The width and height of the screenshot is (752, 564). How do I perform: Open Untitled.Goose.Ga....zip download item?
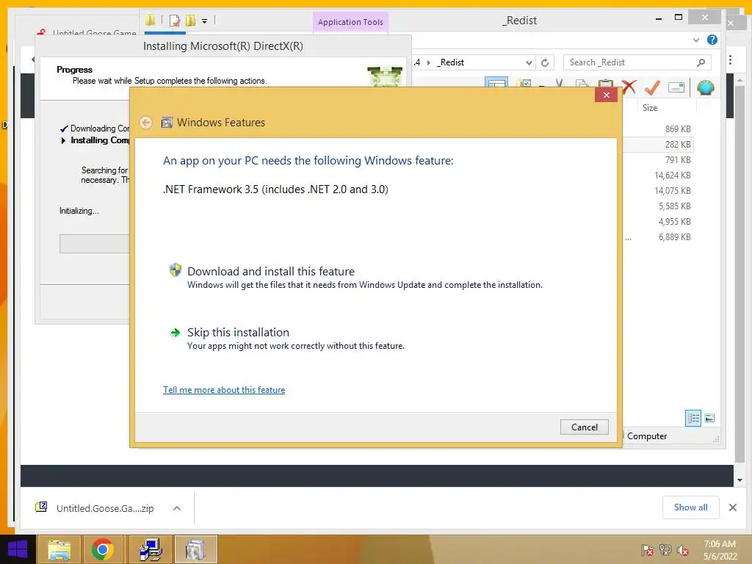pos(105,508)
